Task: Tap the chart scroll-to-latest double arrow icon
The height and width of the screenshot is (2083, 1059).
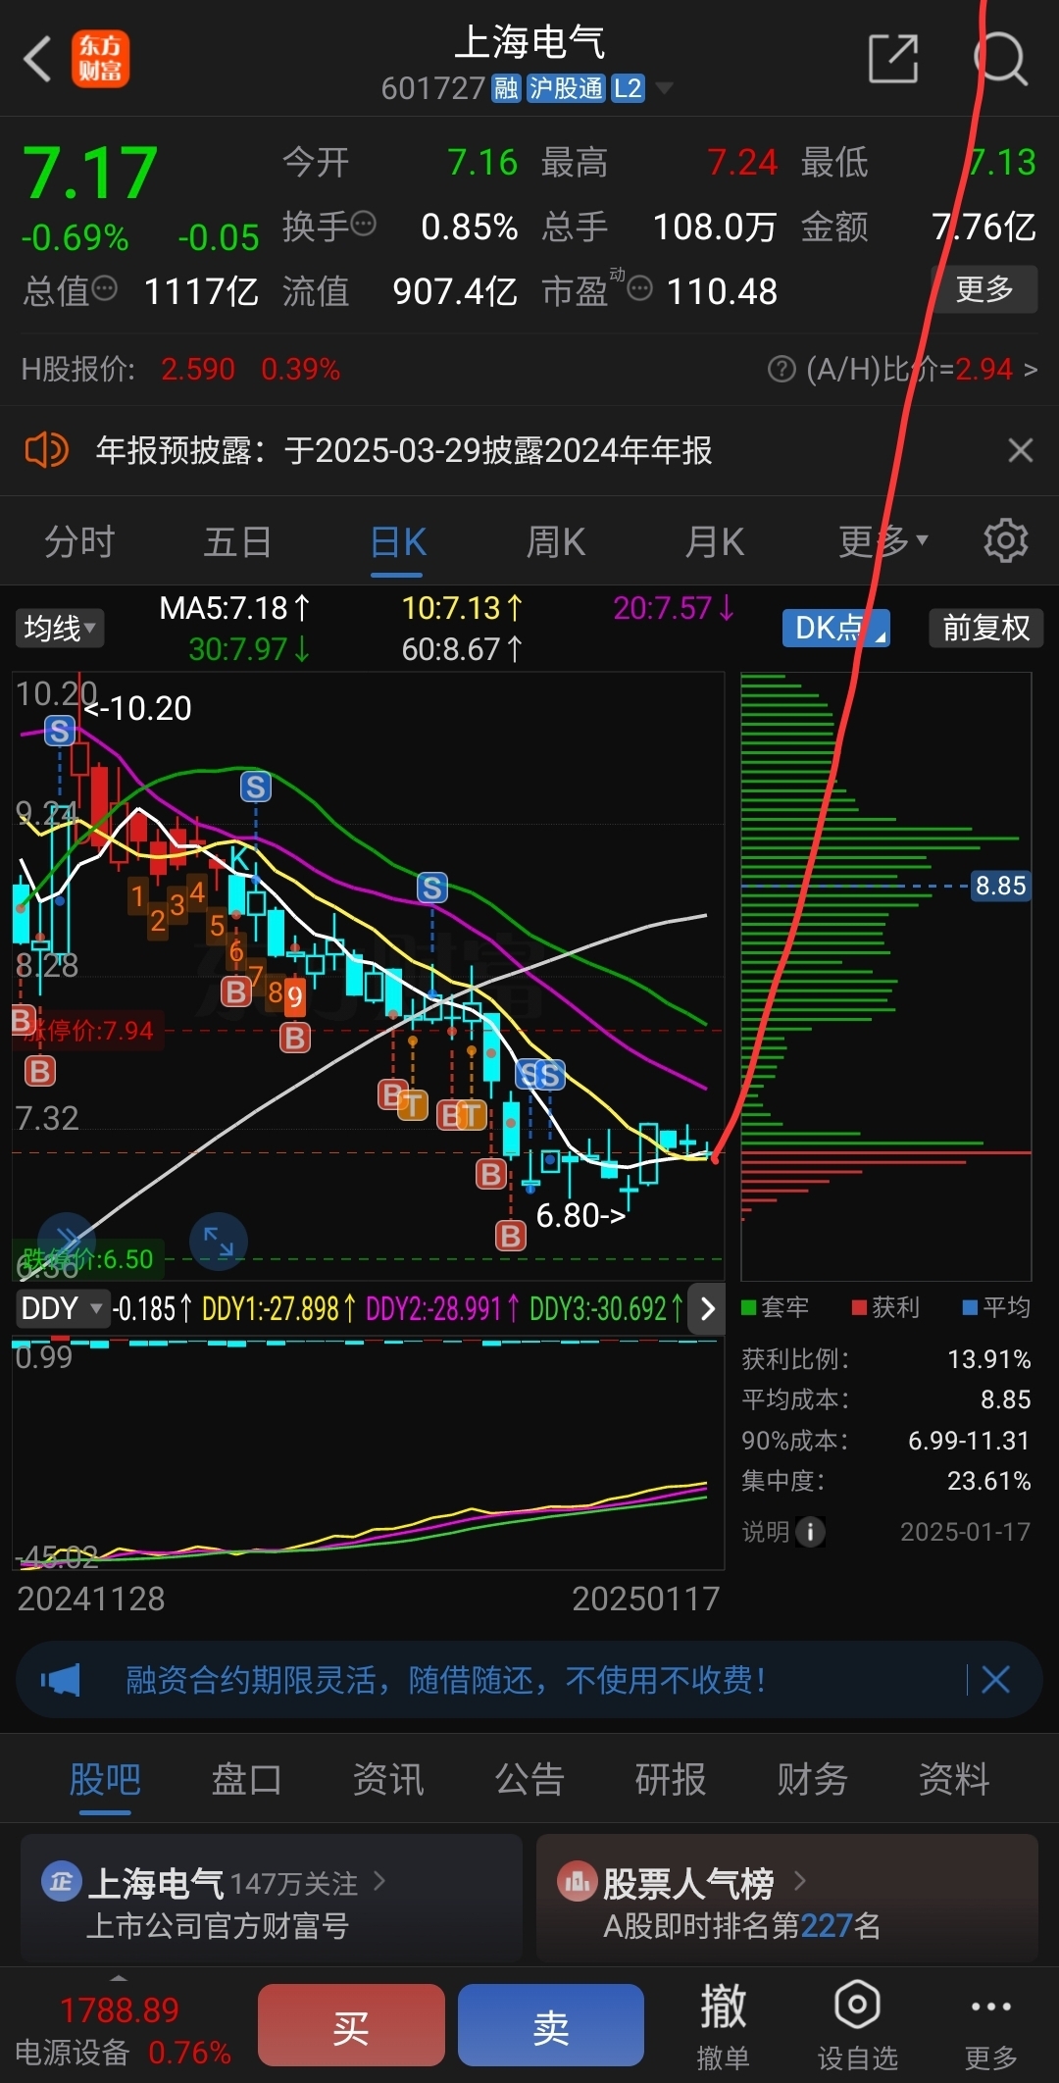Action: (67, 1239)
